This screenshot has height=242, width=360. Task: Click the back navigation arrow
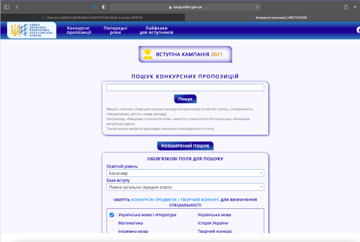17,6
